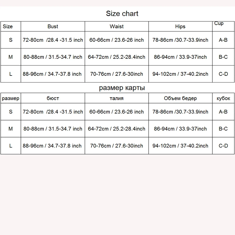235x235 pixels.
Task: Click the кубок column header
Action: [x=223, y=98]
